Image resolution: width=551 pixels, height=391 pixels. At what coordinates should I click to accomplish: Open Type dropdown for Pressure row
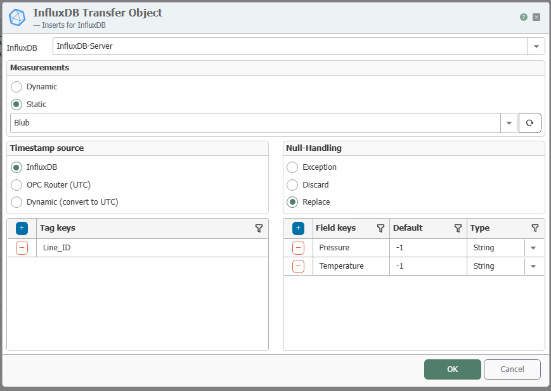533,248
